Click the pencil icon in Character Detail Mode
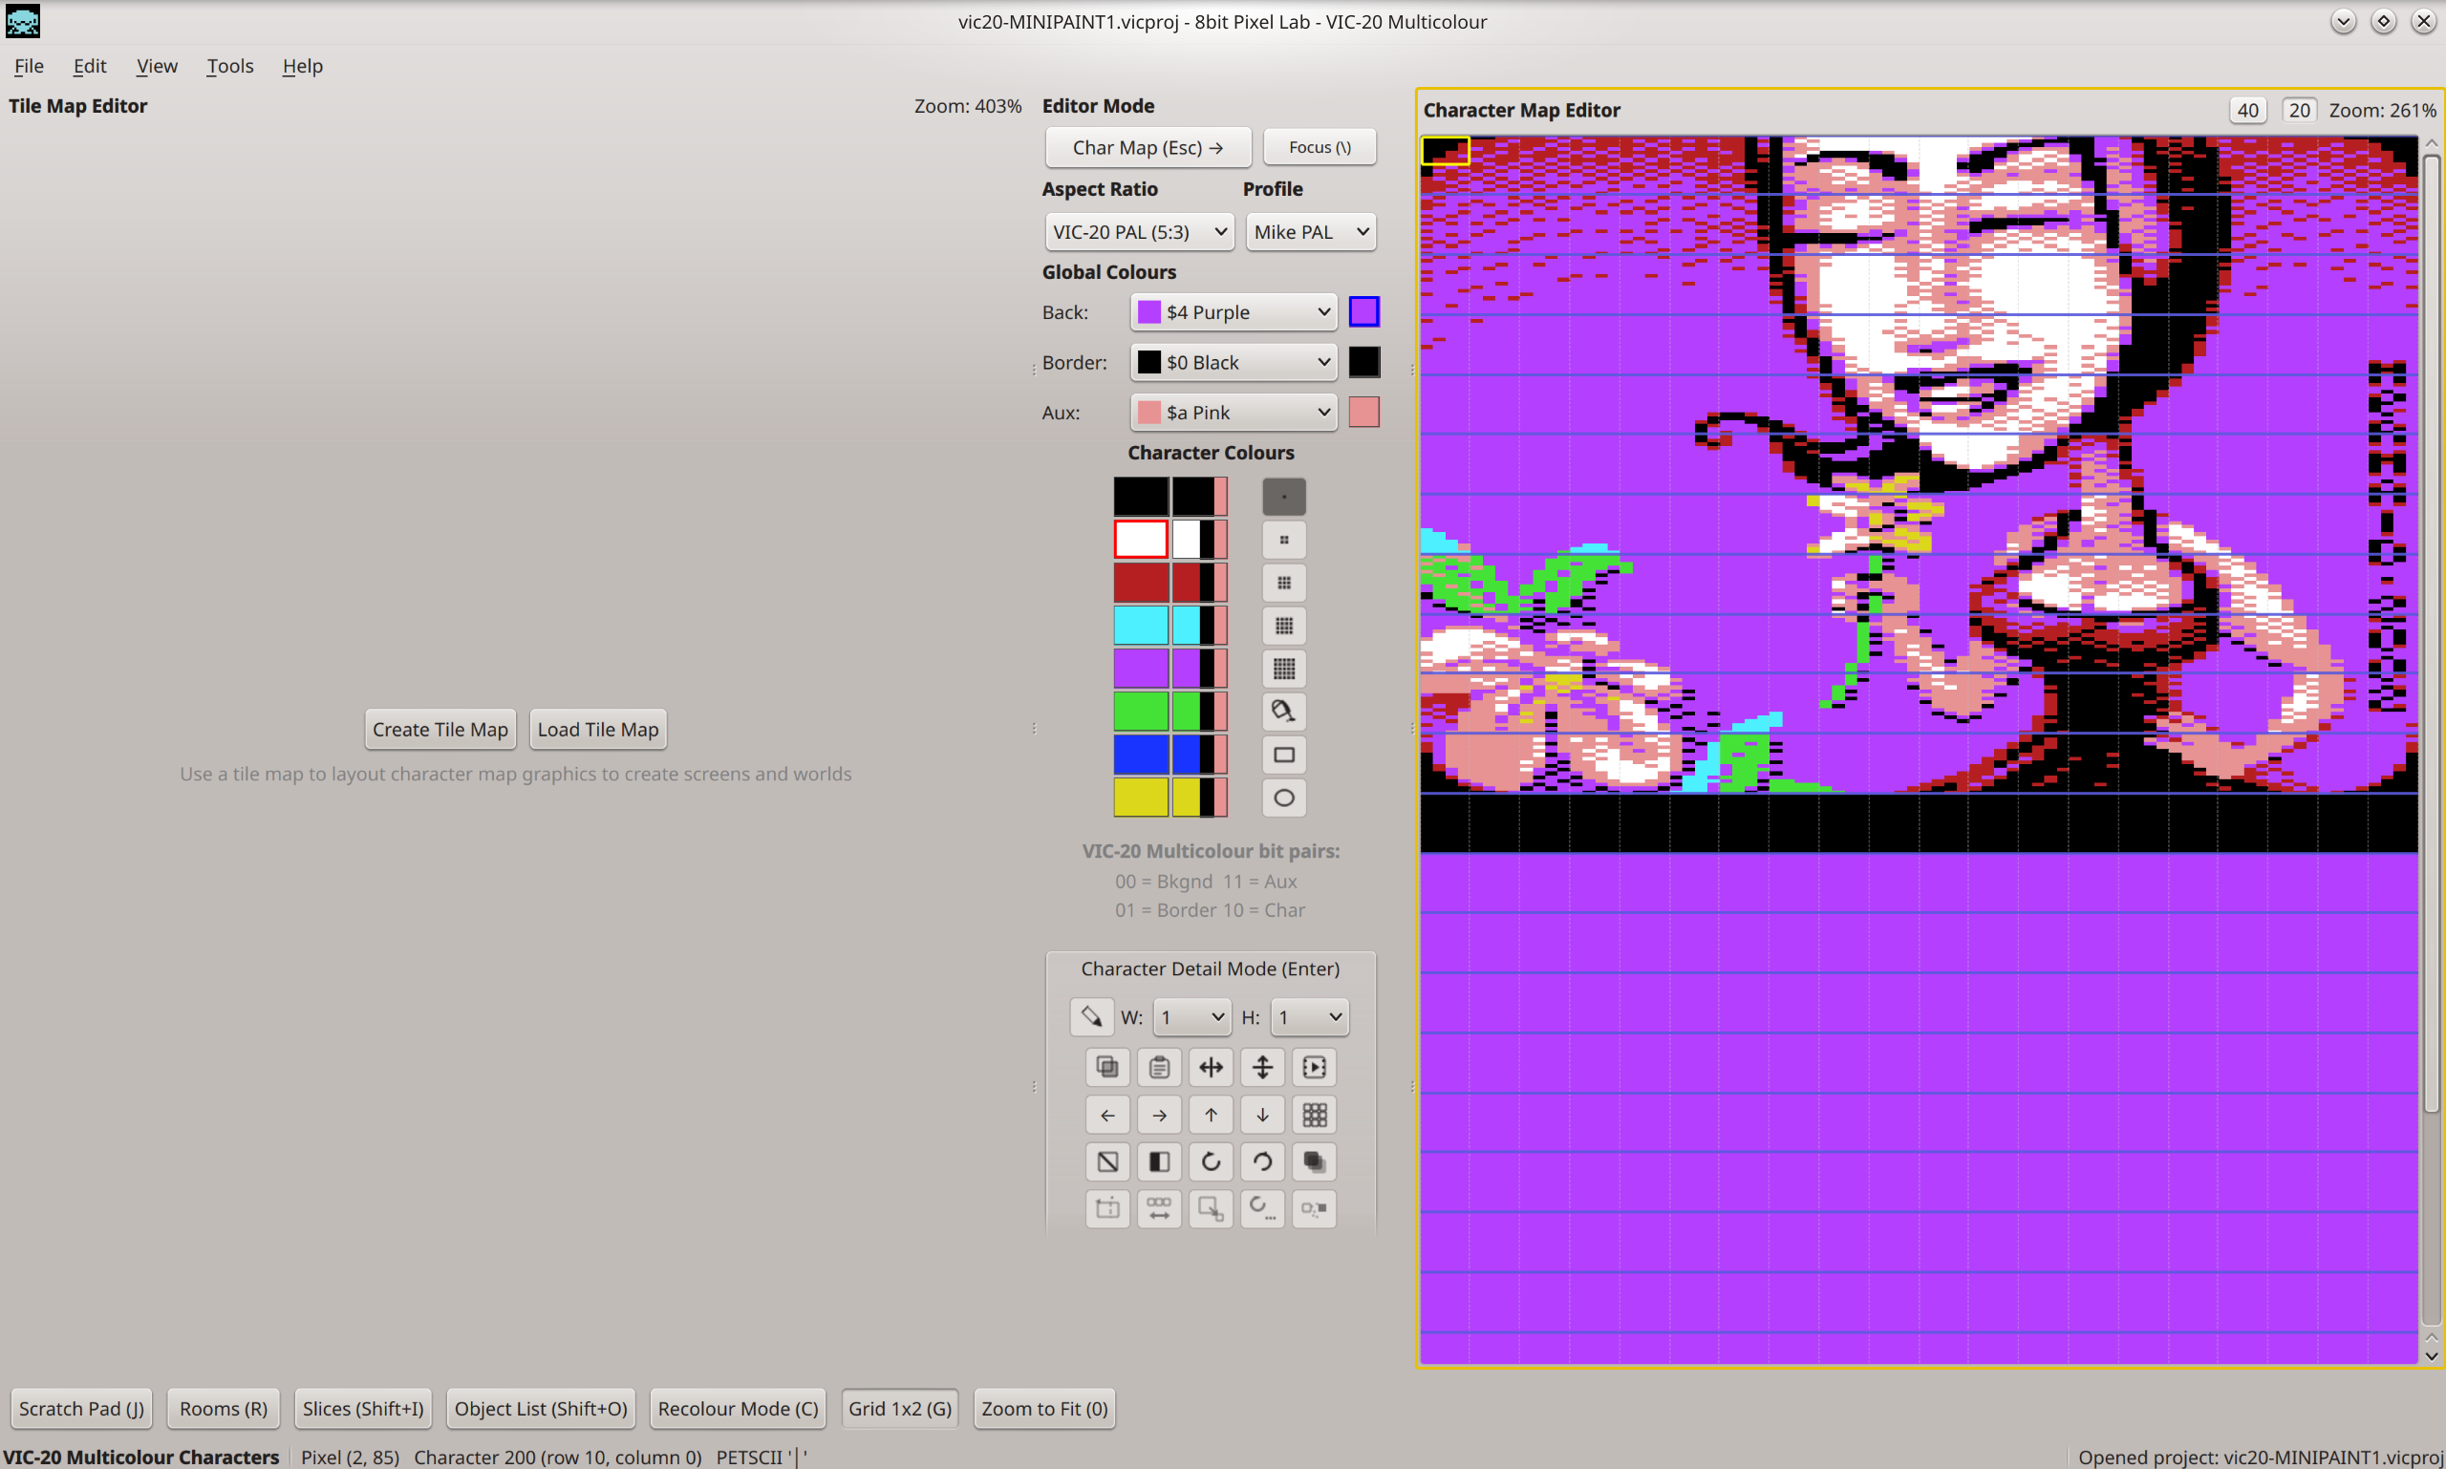Image resolution: width=2446 pixels, height=1469 pixels. pyautogui.click(x=1091, y=1016)
